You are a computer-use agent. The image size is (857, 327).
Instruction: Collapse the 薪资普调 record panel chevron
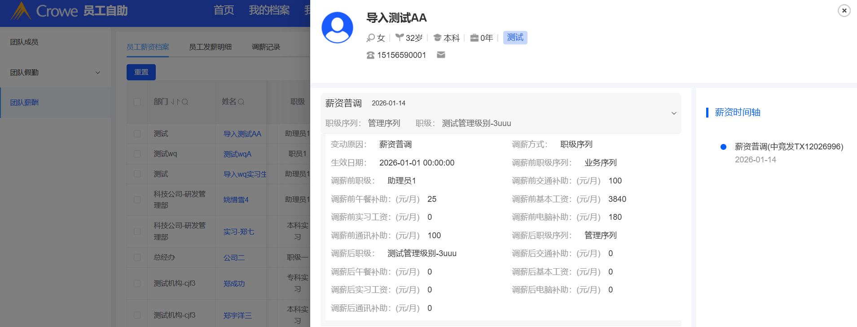(x=673, y=113)
